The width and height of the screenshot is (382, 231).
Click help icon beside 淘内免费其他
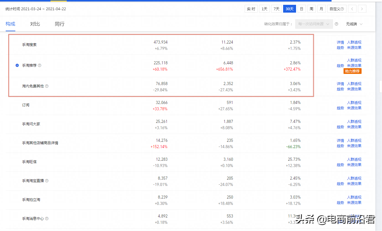[x=47, y=86]
